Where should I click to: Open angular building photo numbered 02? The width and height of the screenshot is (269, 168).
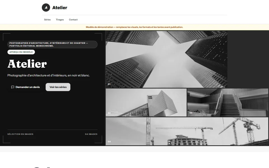pyautogui.click(x=146, y=102)
